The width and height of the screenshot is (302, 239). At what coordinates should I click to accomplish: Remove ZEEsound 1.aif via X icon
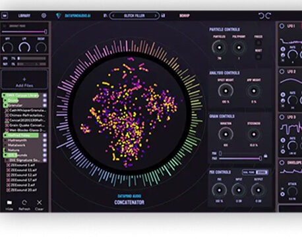point(8,165)
